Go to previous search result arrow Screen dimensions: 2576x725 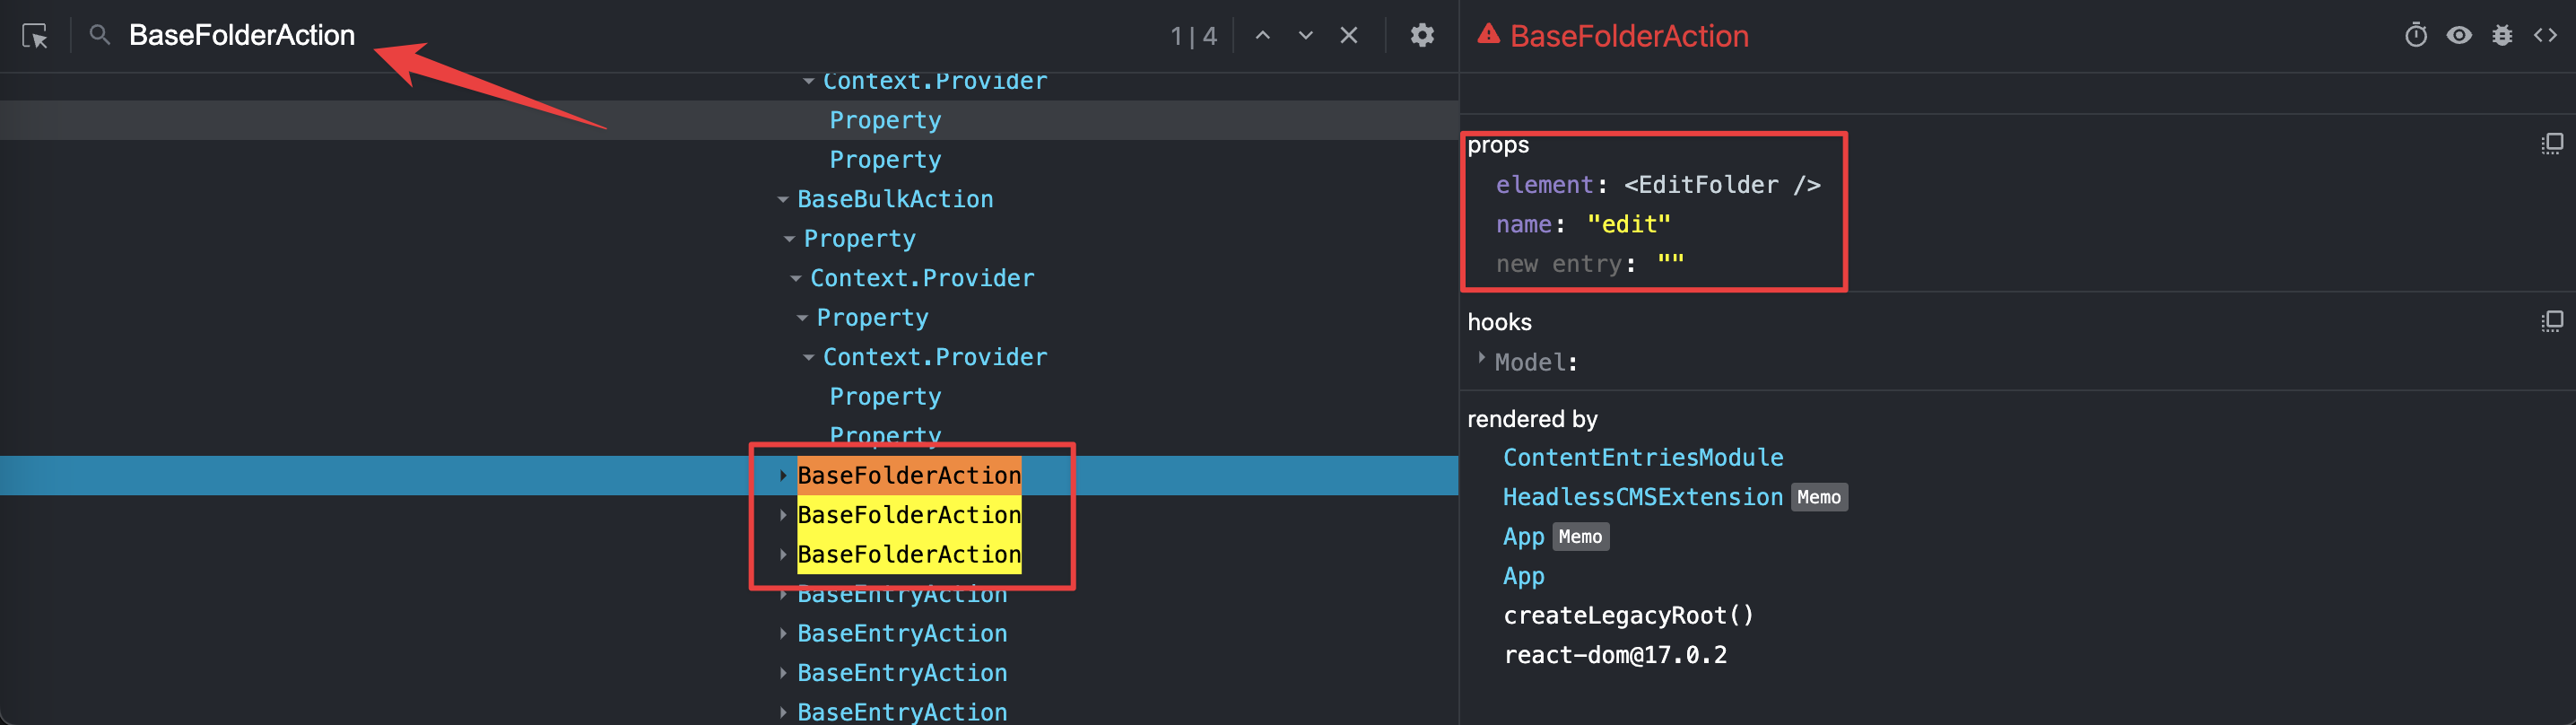1263,36
